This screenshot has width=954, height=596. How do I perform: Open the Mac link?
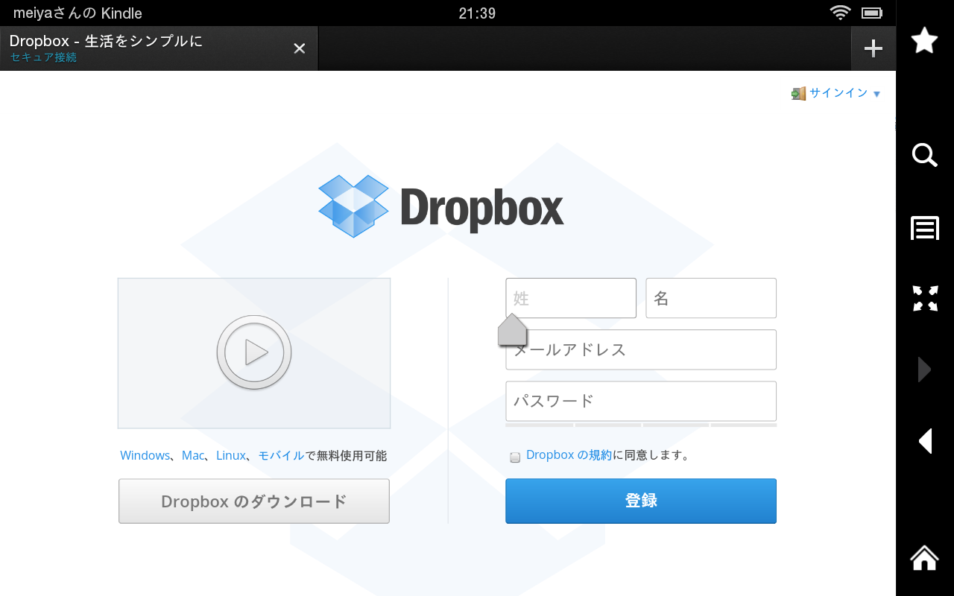[x=193, y=455]
